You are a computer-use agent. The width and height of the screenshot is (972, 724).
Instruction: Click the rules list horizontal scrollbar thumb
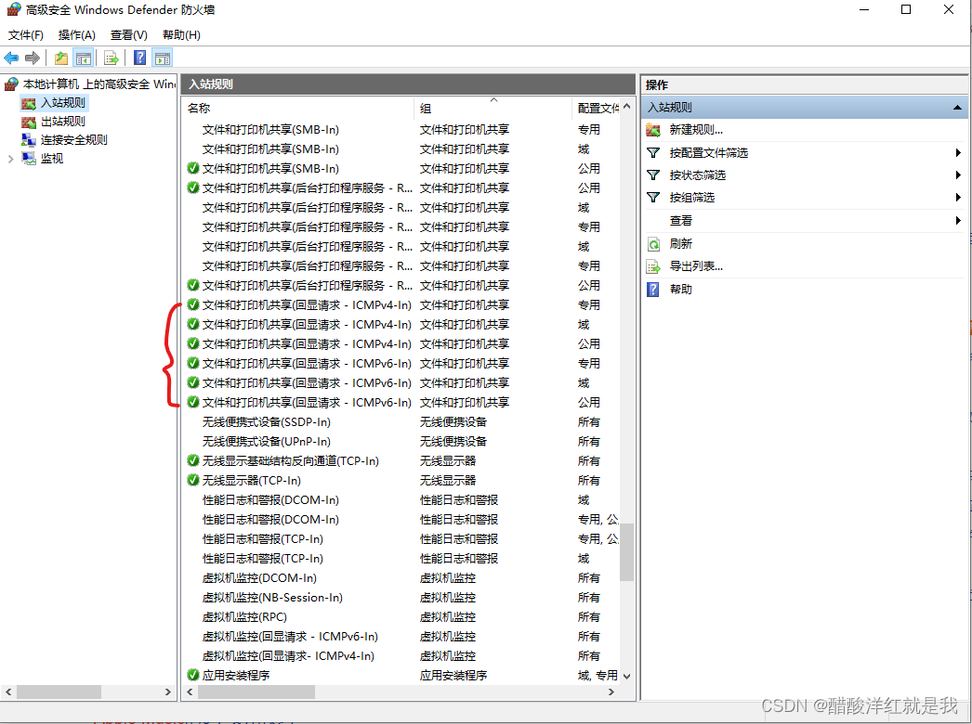tap(256, 692)
